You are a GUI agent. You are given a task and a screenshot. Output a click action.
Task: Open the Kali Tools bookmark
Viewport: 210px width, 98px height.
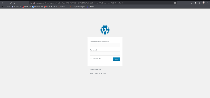(16, 7)
